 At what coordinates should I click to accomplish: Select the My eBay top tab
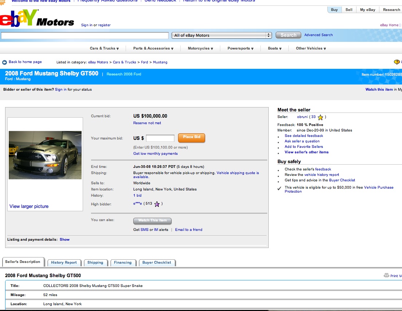(x=367, y=10)
